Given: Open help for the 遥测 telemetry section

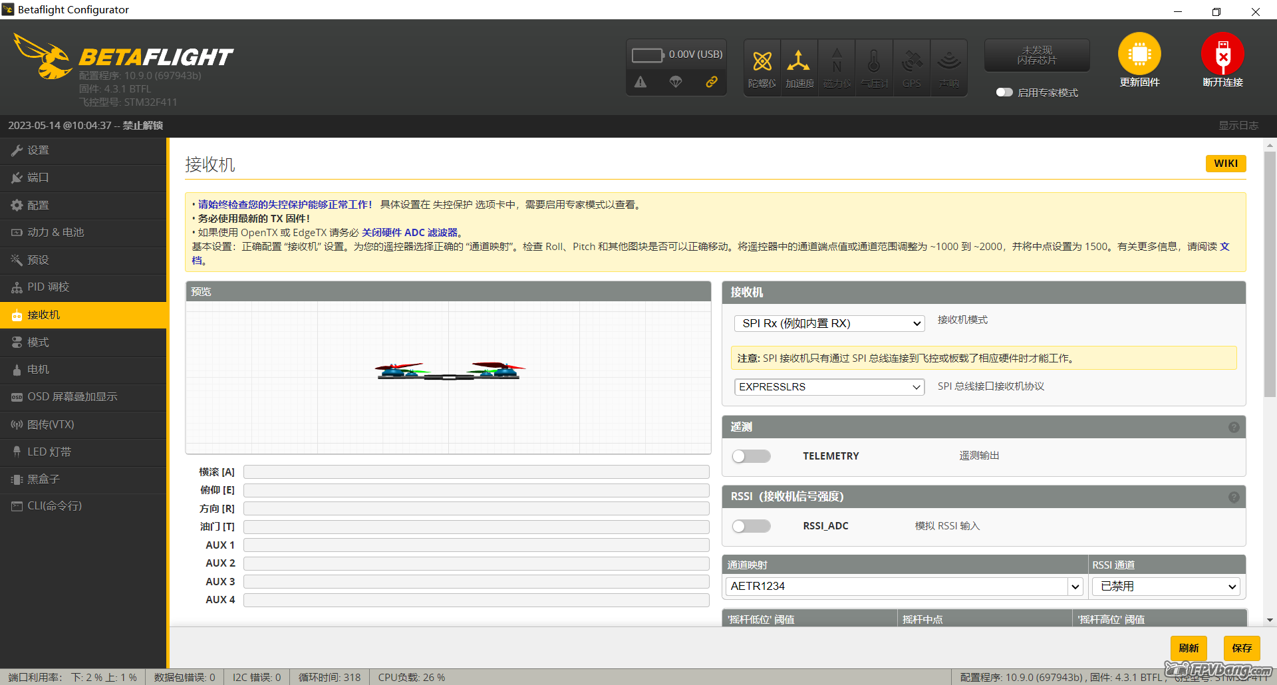Looking at the screenshot, I should [1234, 428].
